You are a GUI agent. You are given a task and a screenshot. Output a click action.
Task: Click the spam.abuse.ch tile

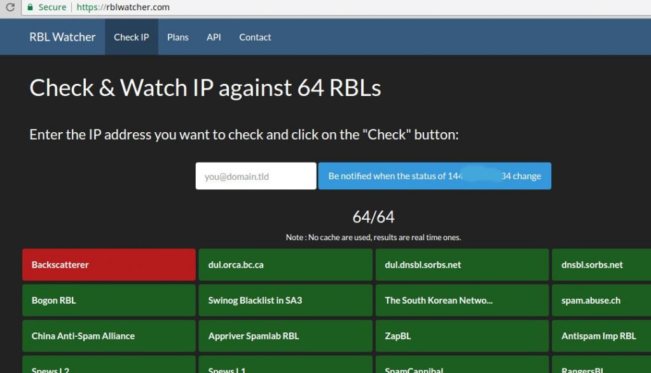tap(601, 301)
